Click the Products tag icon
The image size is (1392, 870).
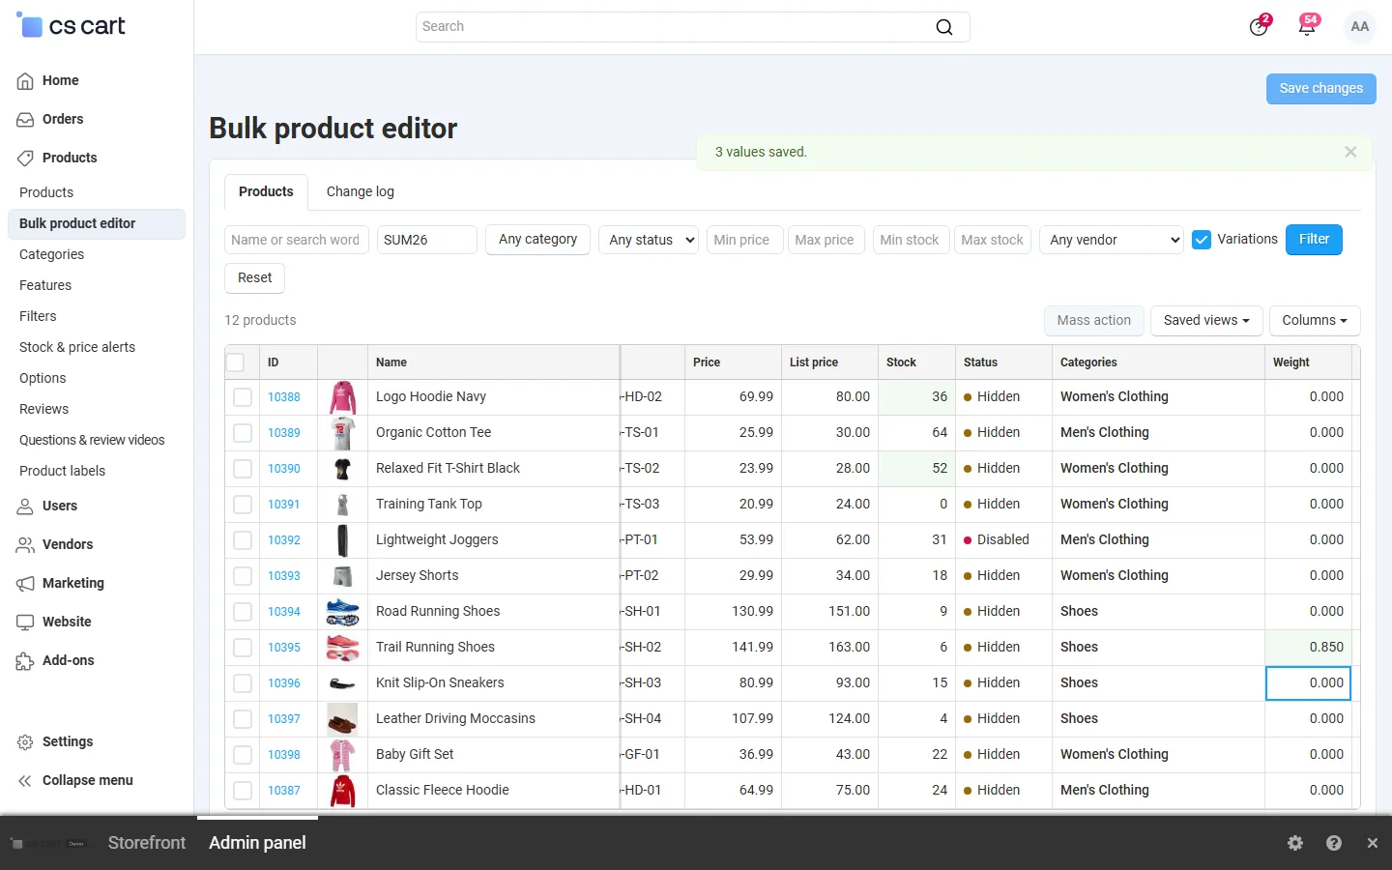pos(25,159)
